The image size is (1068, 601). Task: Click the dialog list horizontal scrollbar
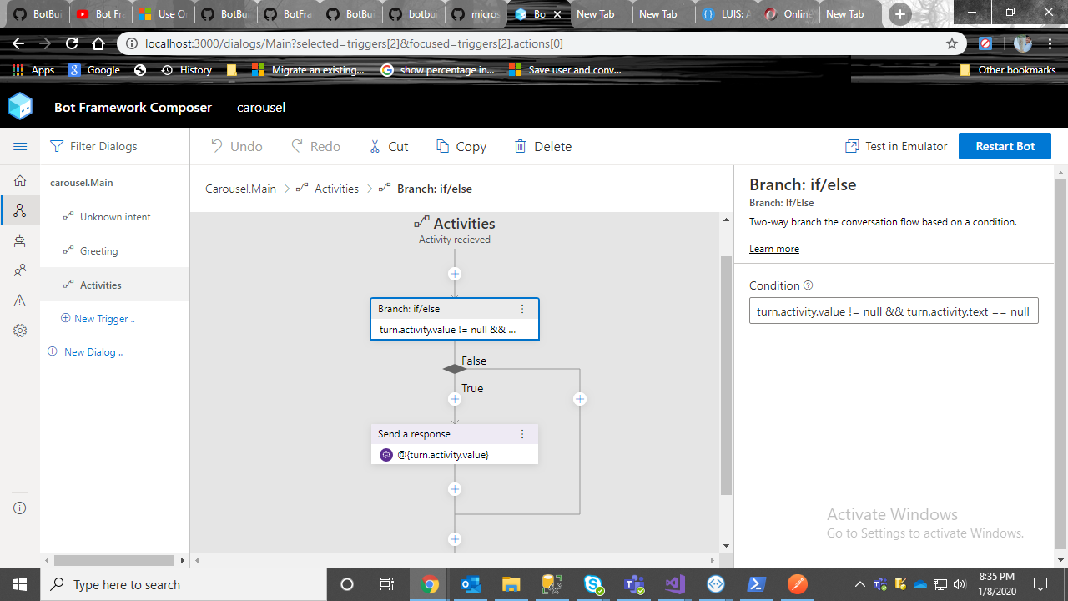coord(114,560)
